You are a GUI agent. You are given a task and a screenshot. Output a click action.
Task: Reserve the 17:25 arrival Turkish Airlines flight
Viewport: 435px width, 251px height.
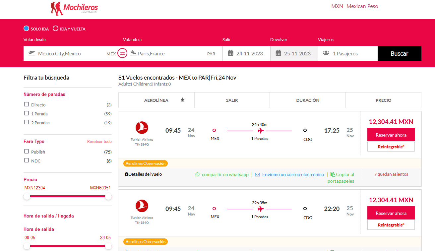click(x=391, y=135)
